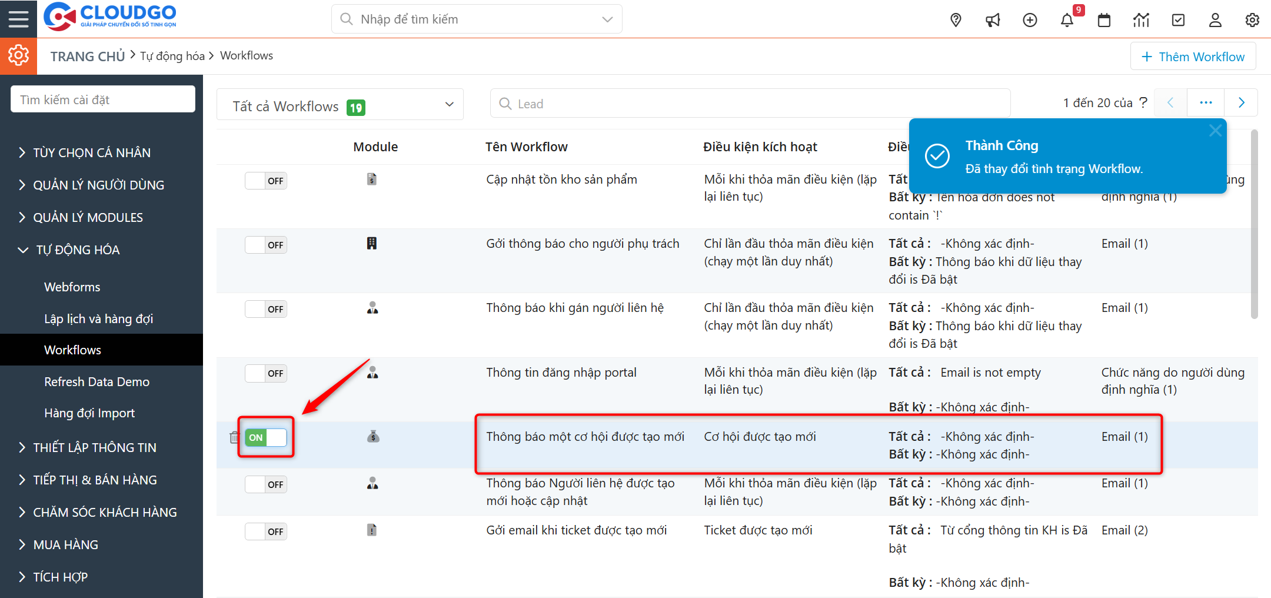
Task: Click the 'Thêm Workflow' button
Action: [1193, 57]
